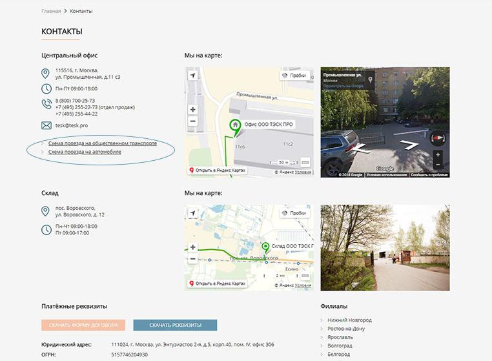Zoom in on the office Yandex map

[192, 109]
